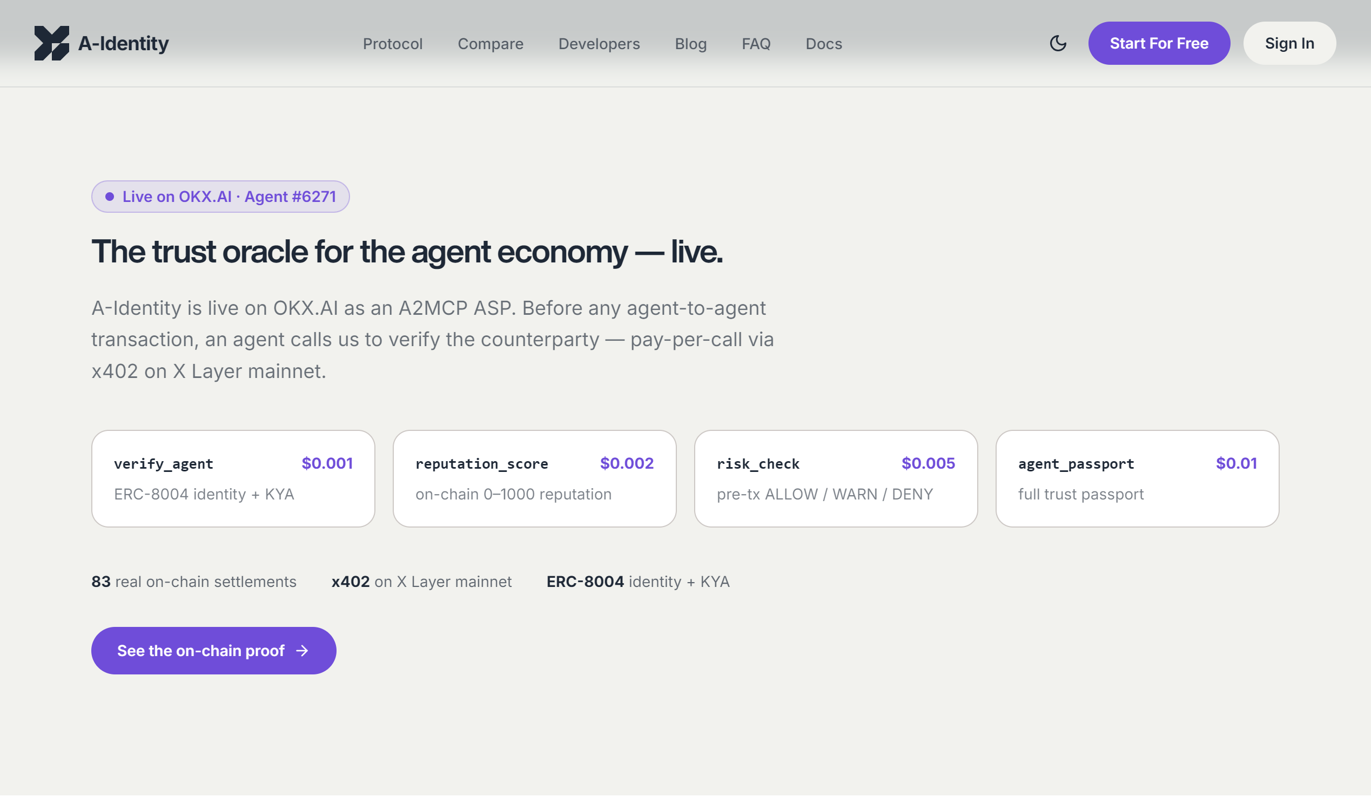This screenshot has height=797, width=1371.
Task: Click the Sign In button
Action: (x=1289, y=44)
